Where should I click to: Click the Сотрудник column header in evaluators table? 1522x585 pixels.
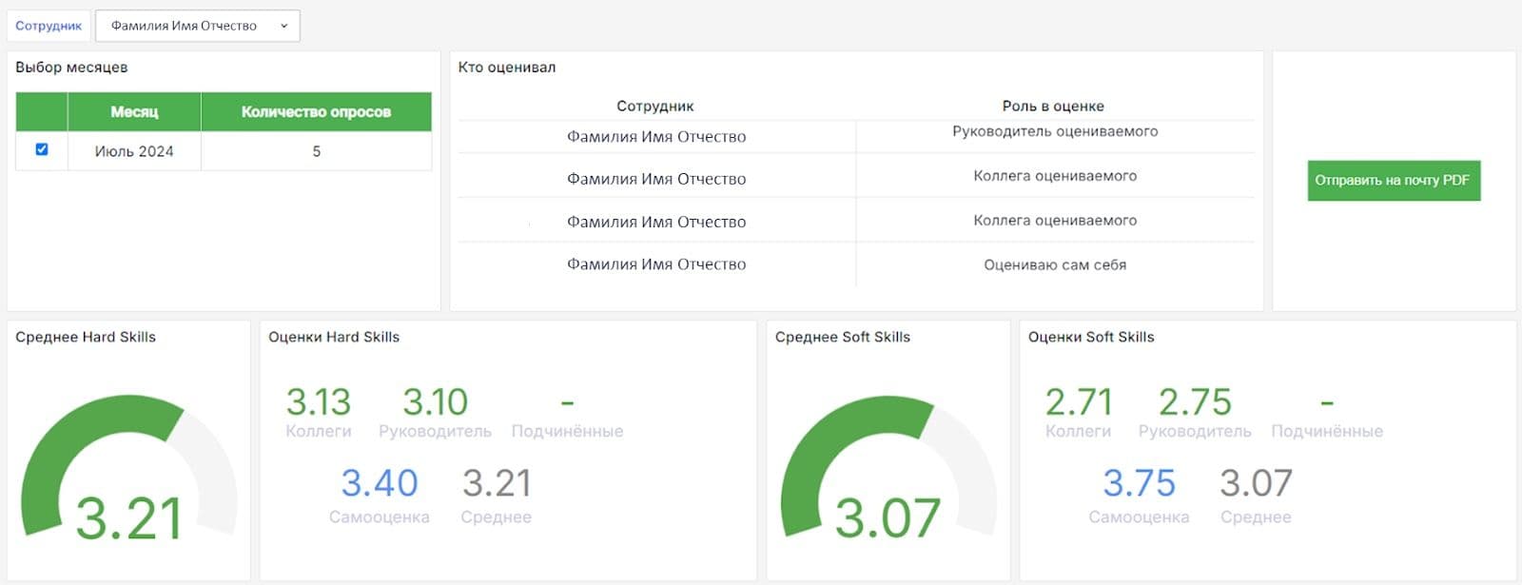coord(655,106)
